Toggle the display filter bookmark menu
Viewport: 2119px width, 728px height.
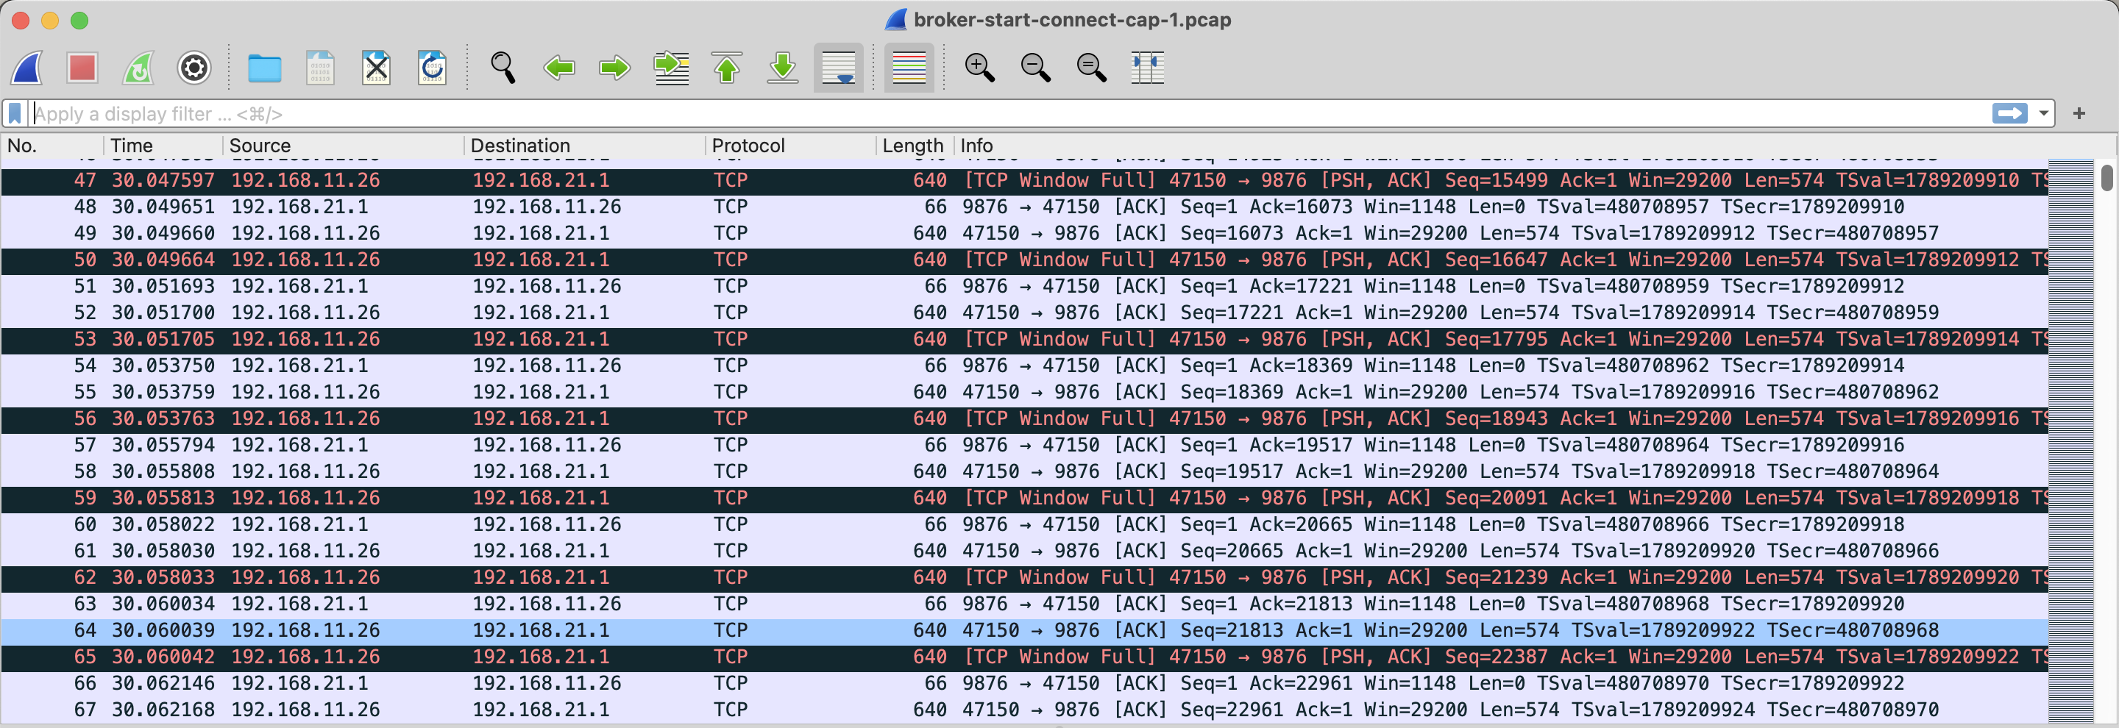tap(14, 113)
